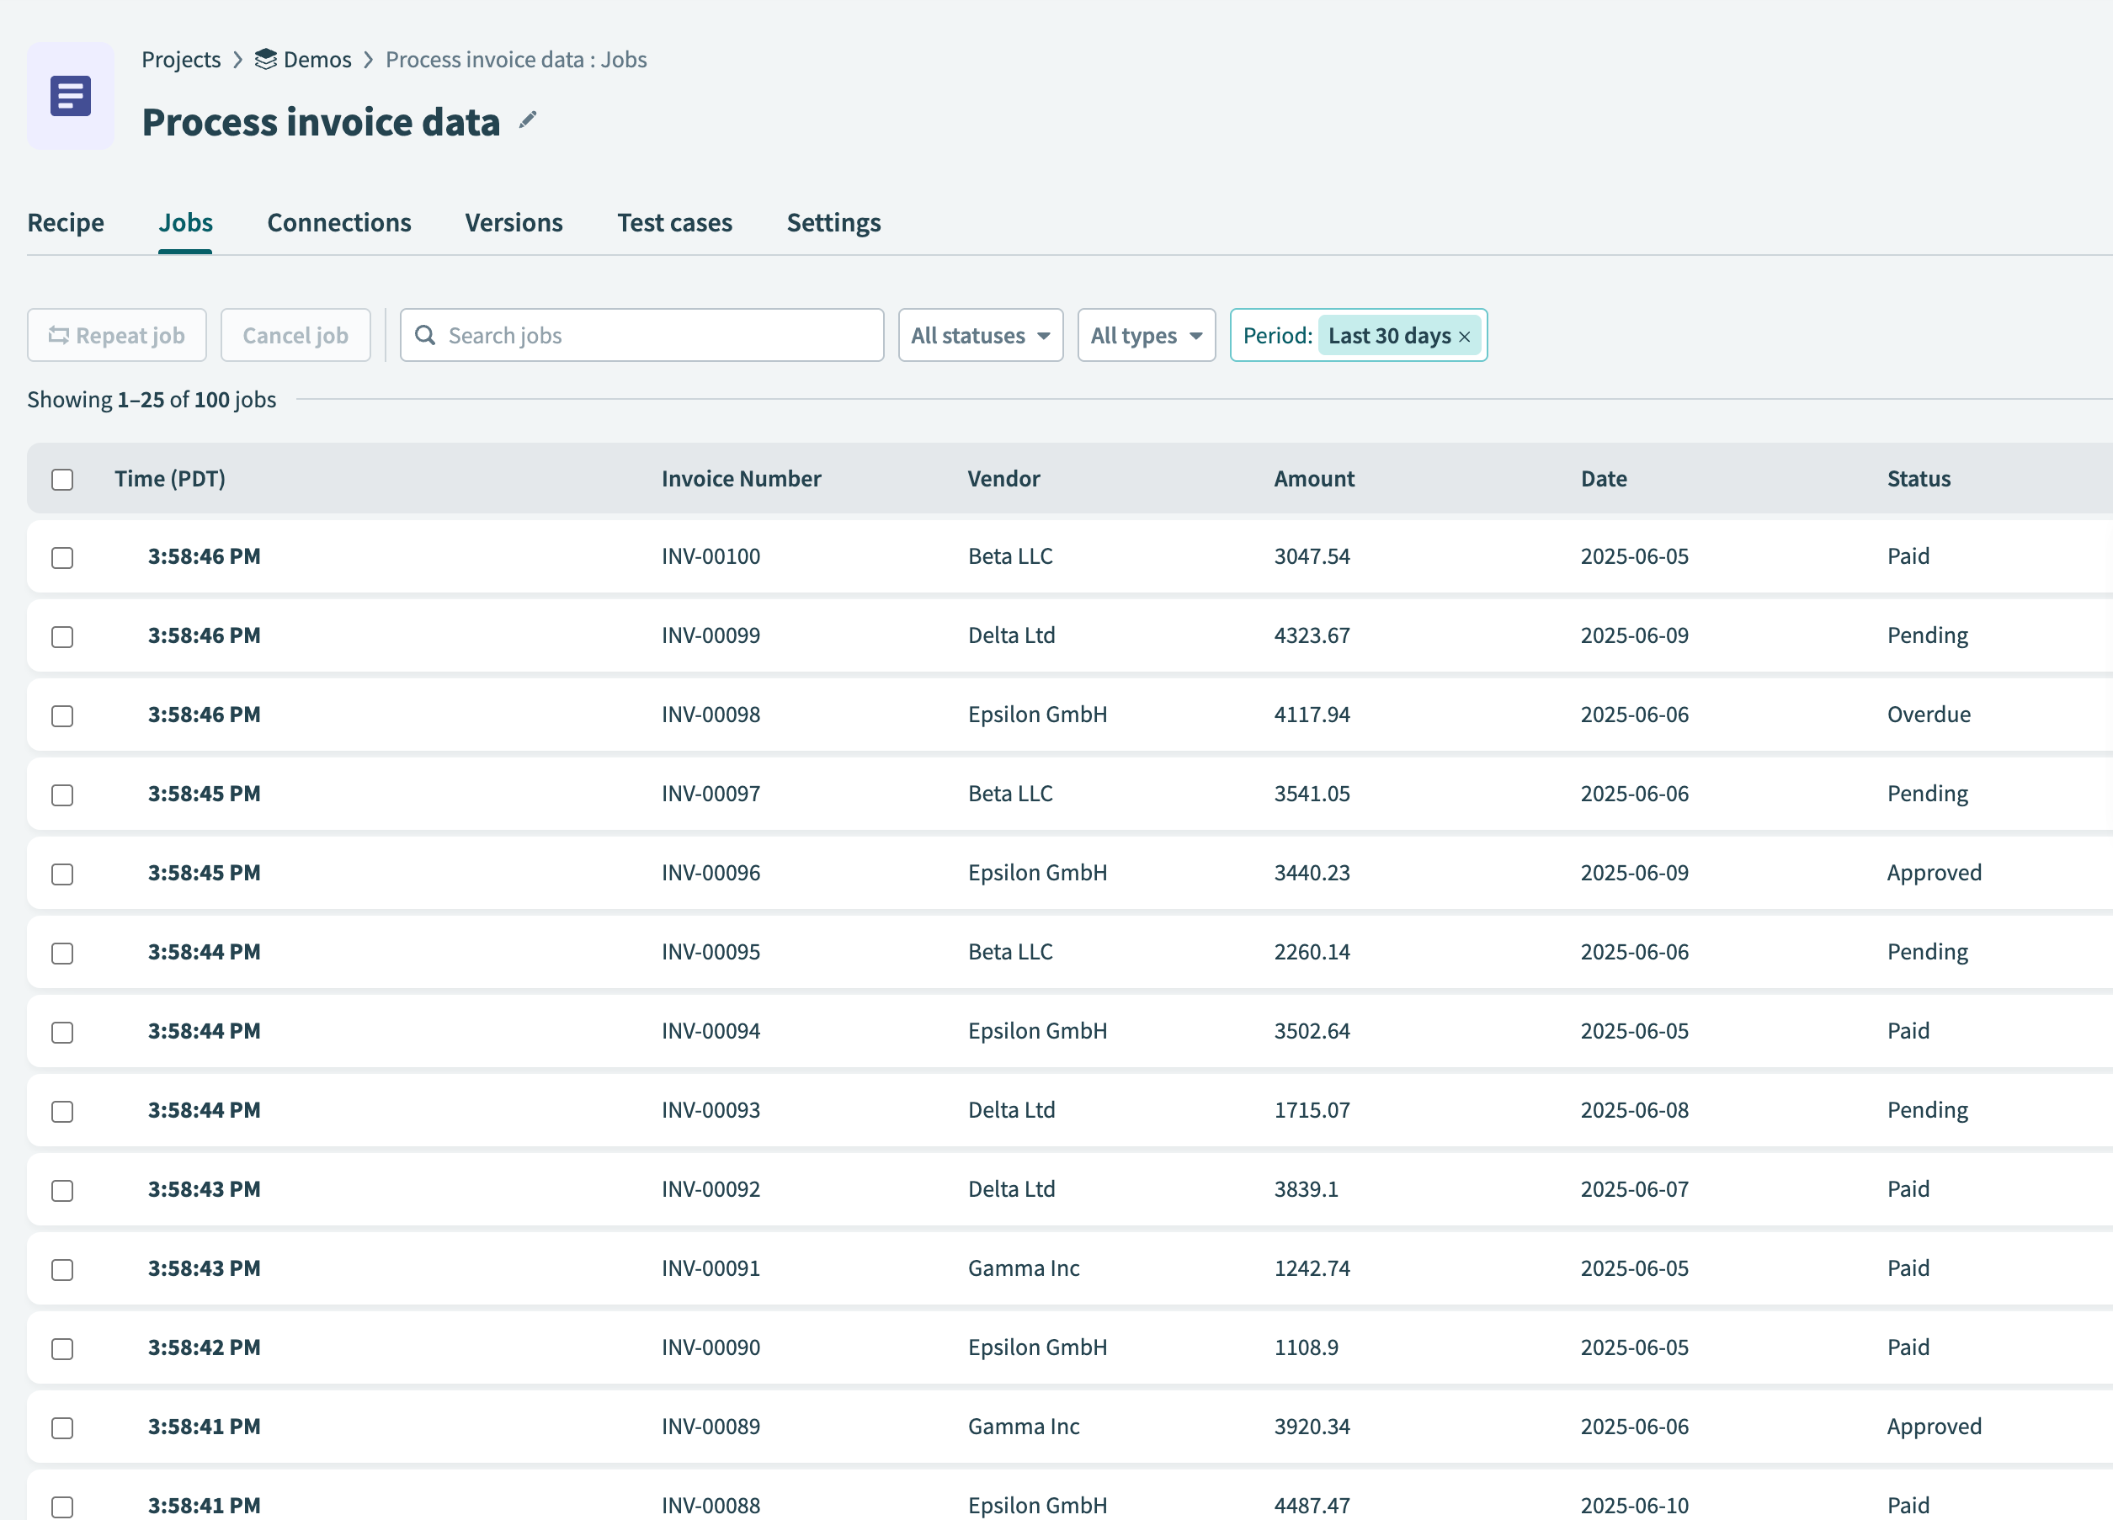Click the amount 1108.9

point(1307,1347)
